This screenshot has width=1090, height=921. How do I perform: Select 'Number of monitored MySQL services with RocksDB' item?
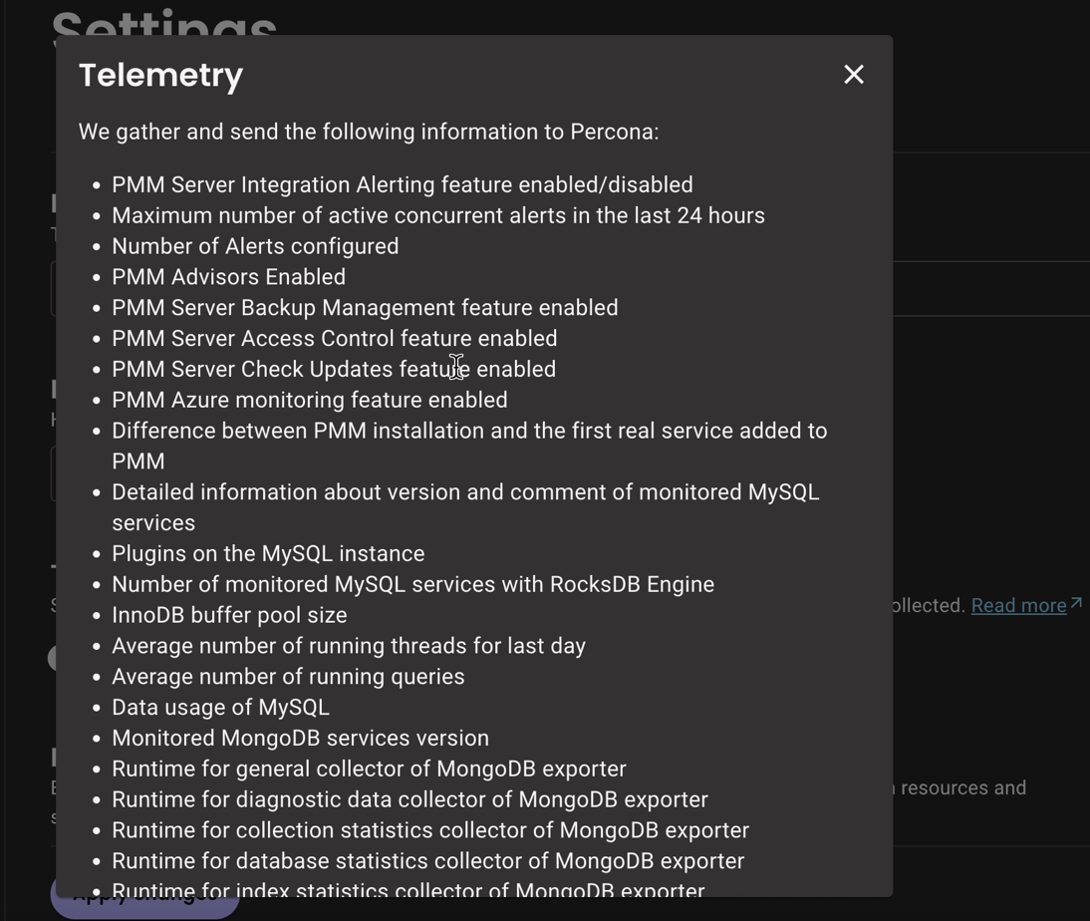[x=412, y=584]
